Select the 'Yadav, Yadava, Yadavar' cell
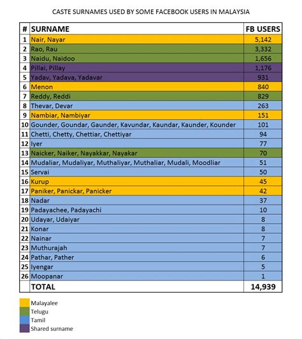The width and height of the screenshot is (302, 339). click(136, 77)
